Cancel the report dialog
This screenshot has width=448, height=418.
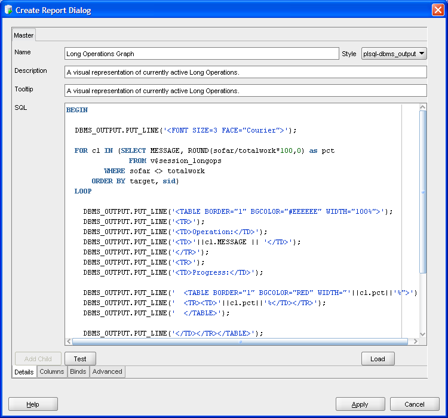coord(414,404)
